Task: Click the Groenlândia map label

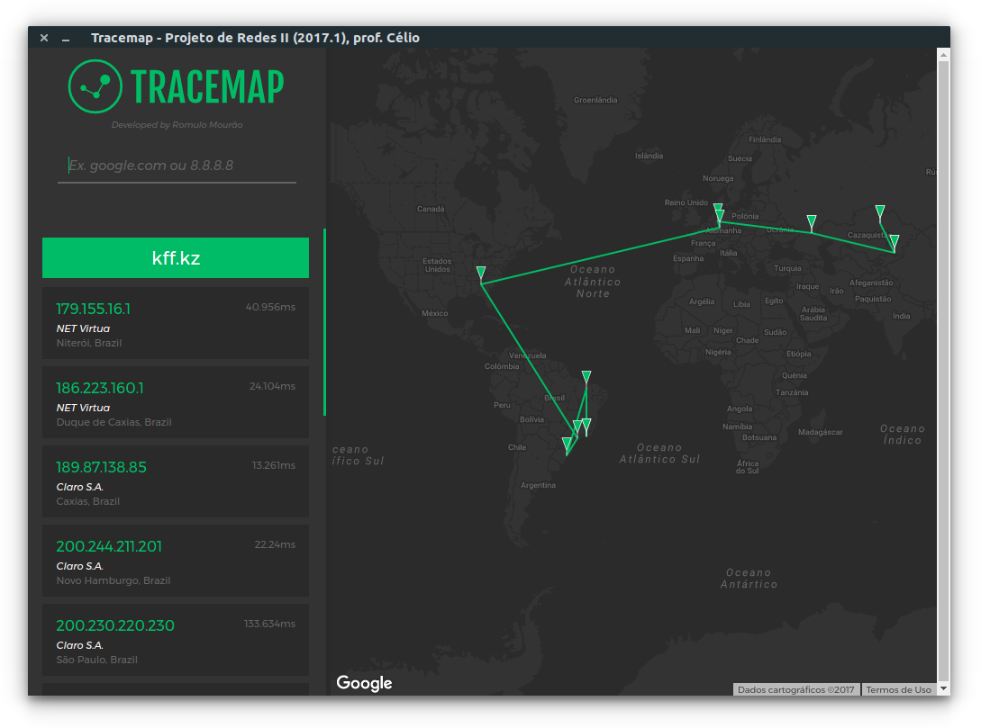Action: coord(595,100)
